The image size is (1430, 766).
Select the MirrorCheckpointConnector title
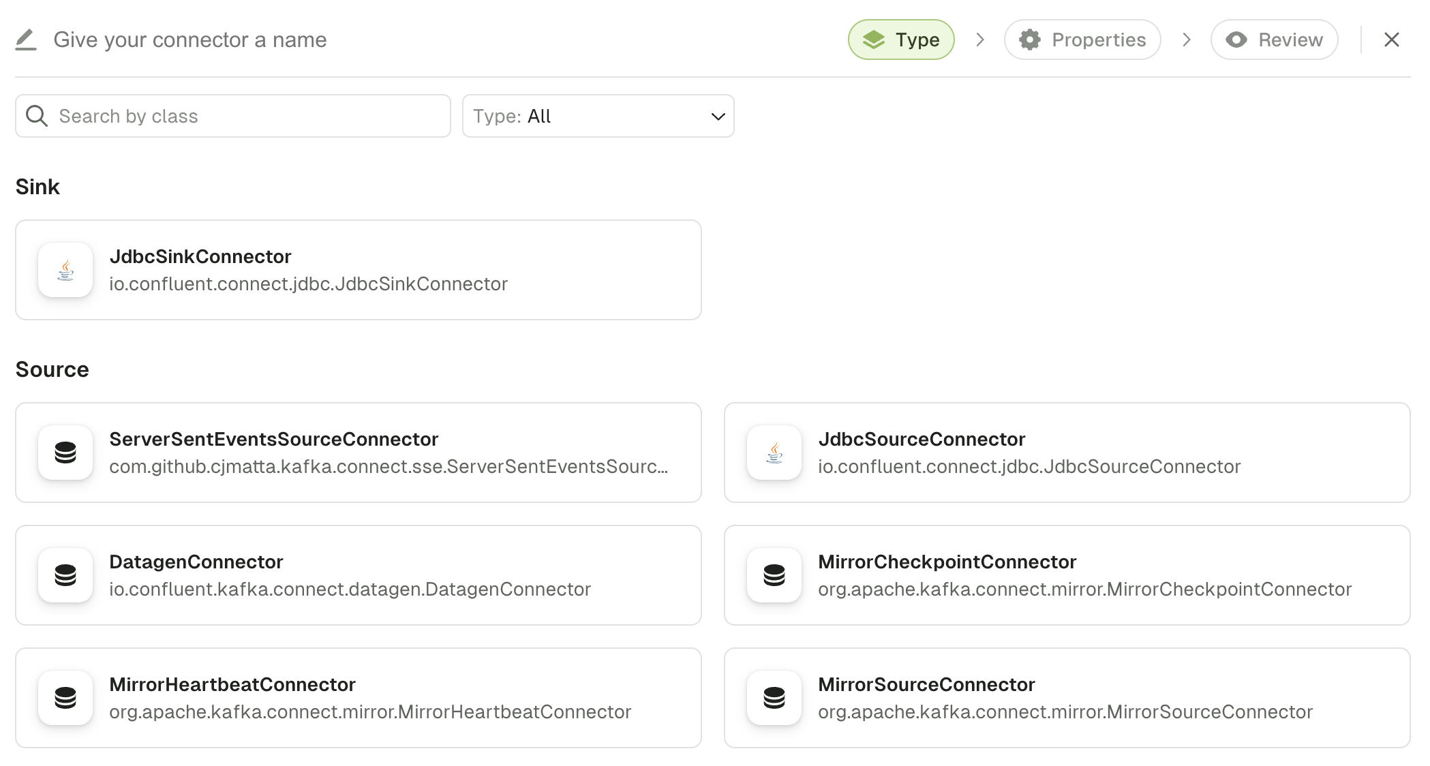click(x=947, y=562)
